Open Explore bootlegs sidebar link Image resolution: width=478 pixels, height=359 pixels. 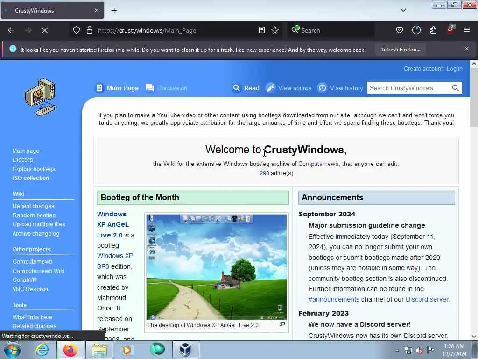click(34, 169)
